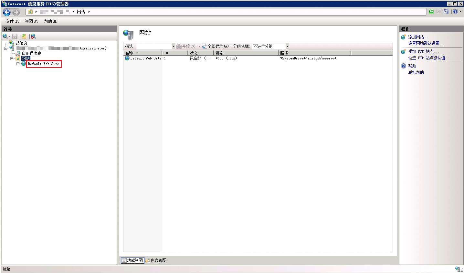
Task: Click the 起始页 icon in tree
Action: (12, 43)
